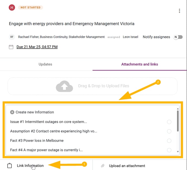Click the information list scroll up arrow
Viewport: 187px width, 170px height.
click(x=178, y=109)
